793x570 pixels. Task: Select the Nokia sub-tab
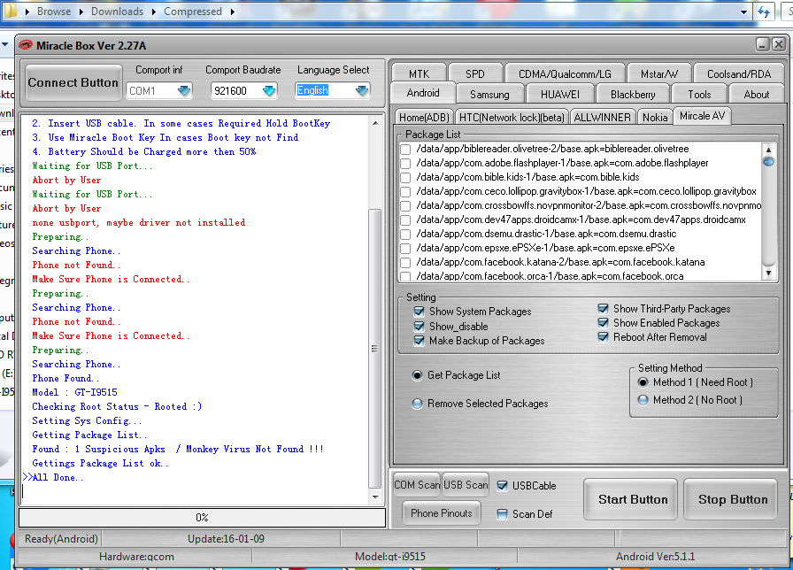[654, 118]
